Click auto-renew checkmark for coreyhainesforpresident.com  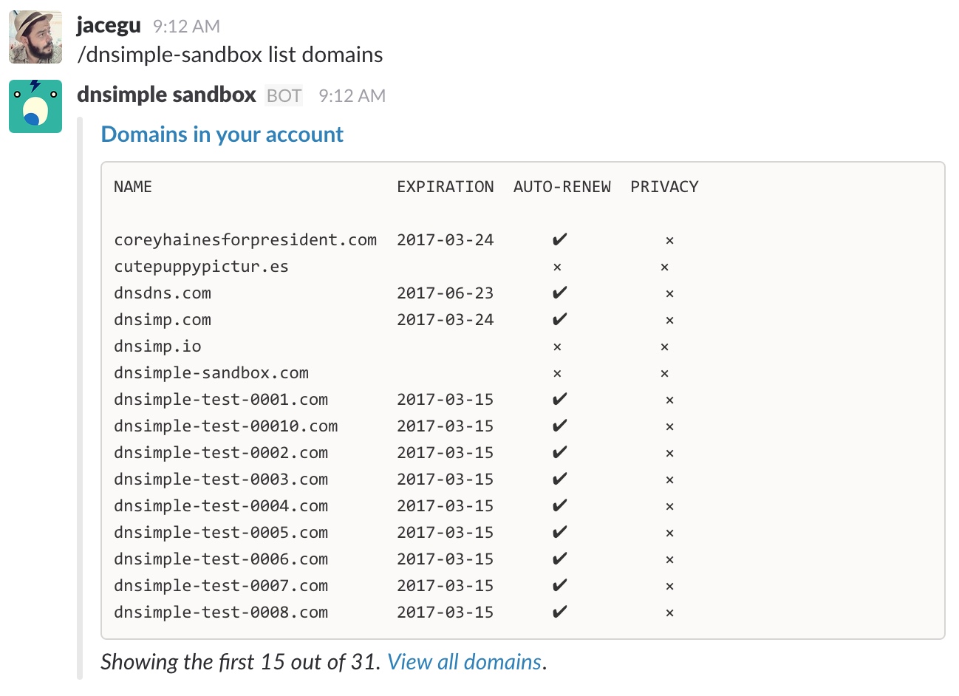click(560, 240)
